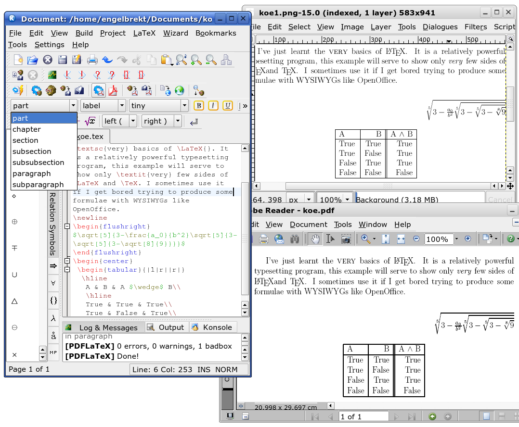Click the new line return arrow icon

[194, 122]
